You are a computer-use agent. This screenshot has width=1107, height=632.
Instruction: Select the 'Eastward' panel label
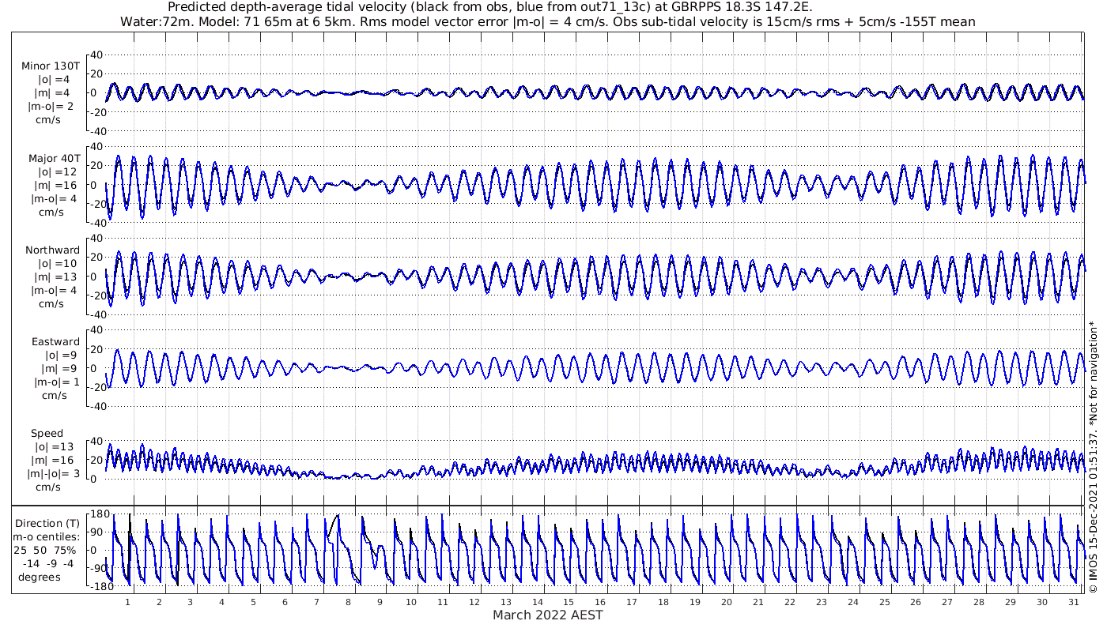(55, 342)
